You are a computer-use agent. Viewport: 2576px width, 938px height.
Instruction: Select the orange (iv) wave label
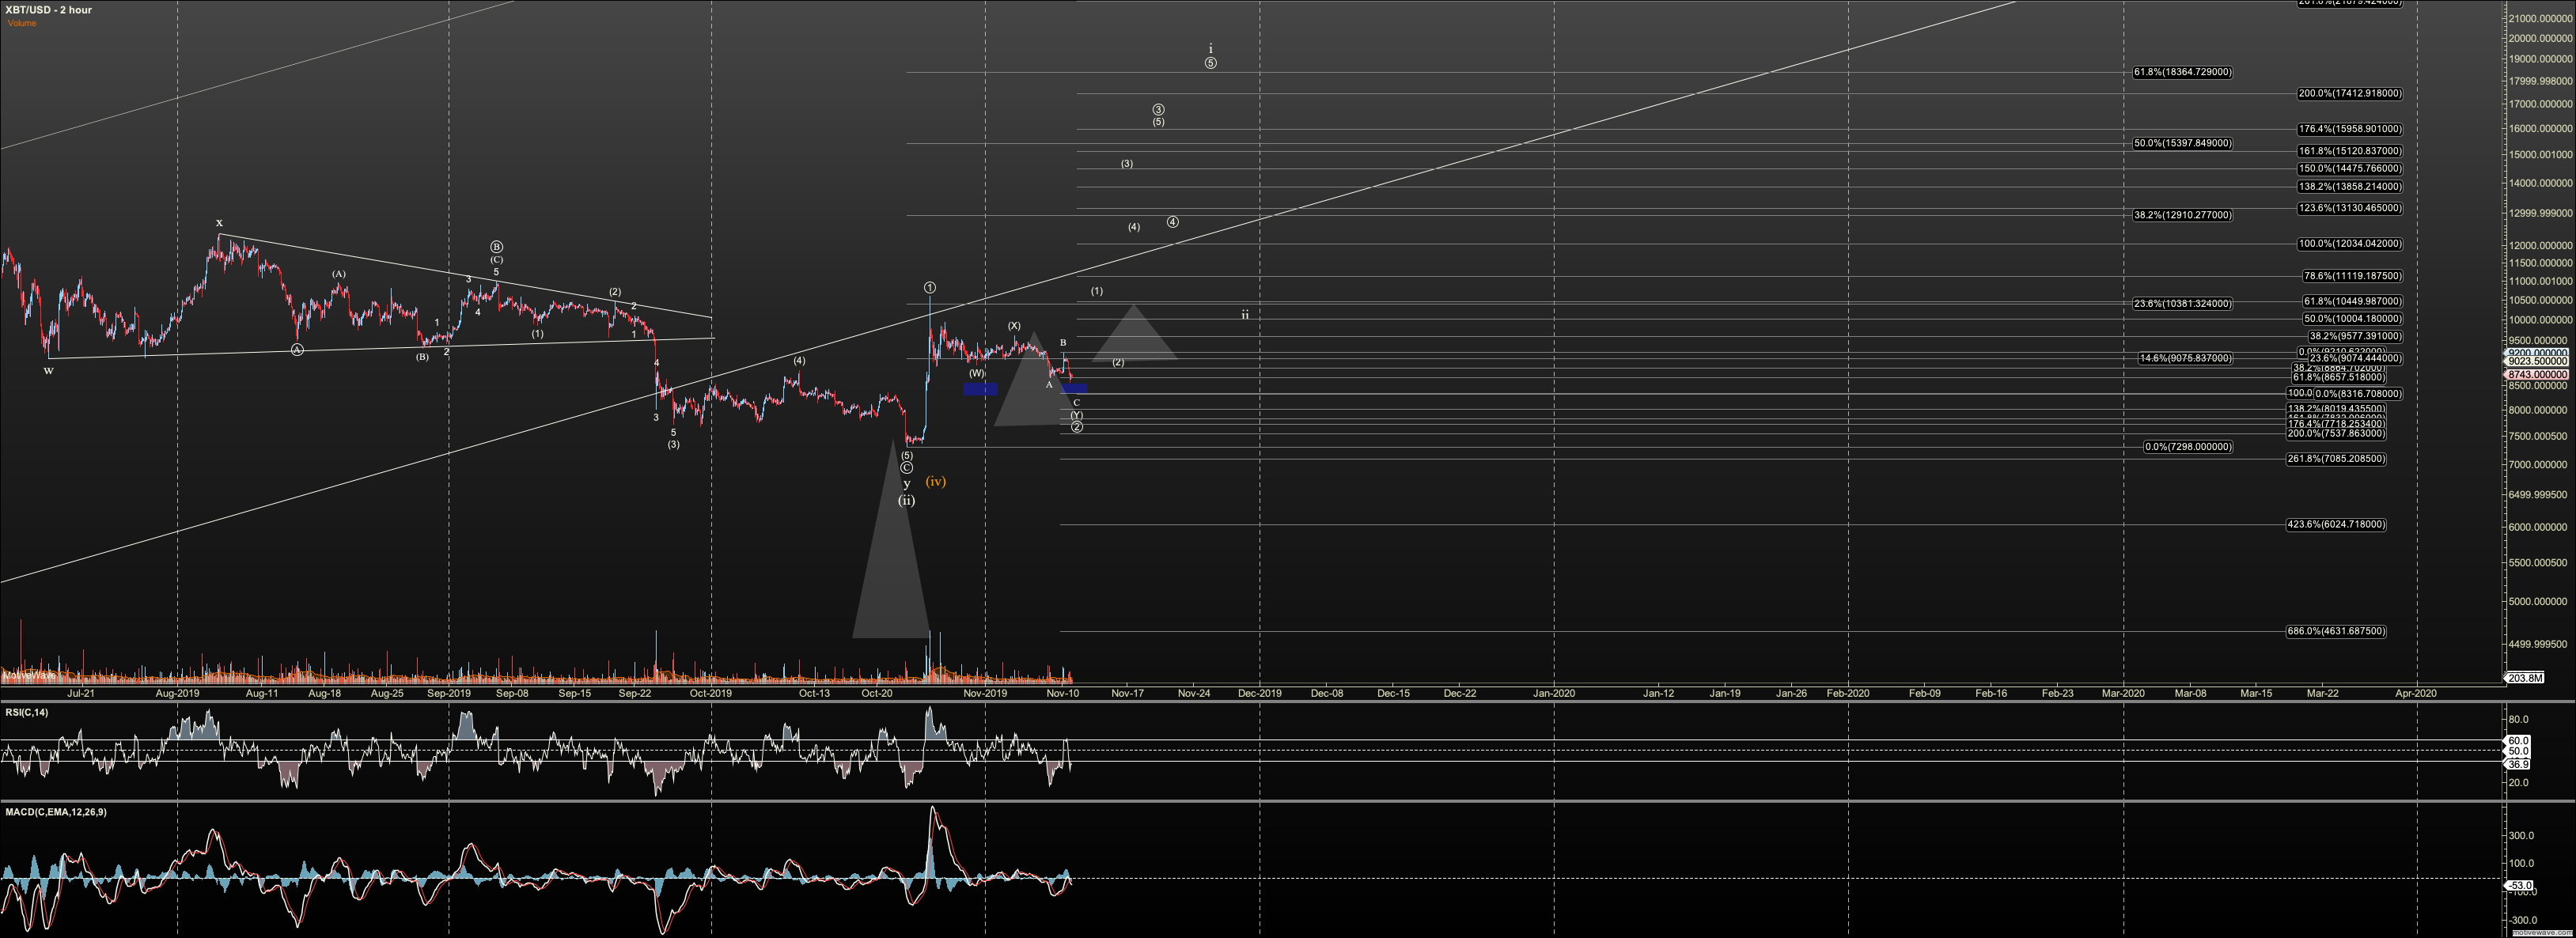click(935, 482)
